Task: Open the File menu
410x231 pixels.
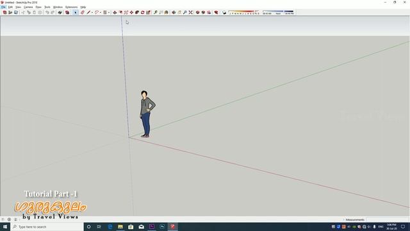Action: click(x=3, y=7)
